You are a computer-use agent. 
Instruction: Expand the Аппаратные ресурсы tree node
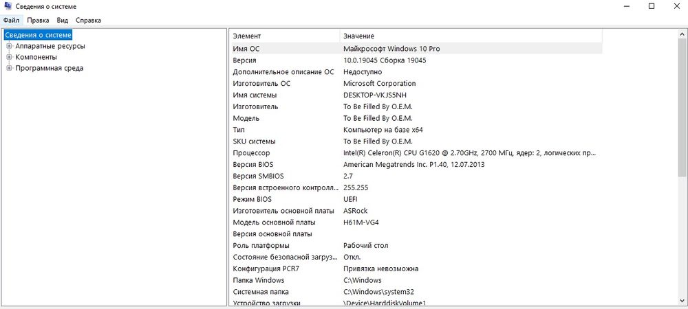(x=9, y=45)
